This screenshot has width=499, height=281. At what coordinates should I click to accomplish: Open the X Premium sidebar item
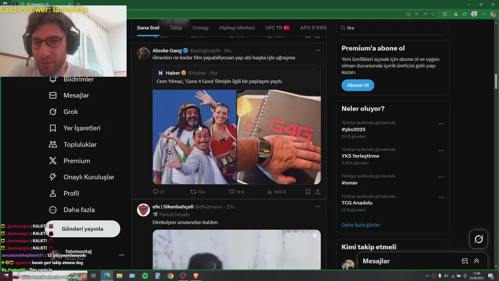(x=69, y=161)
